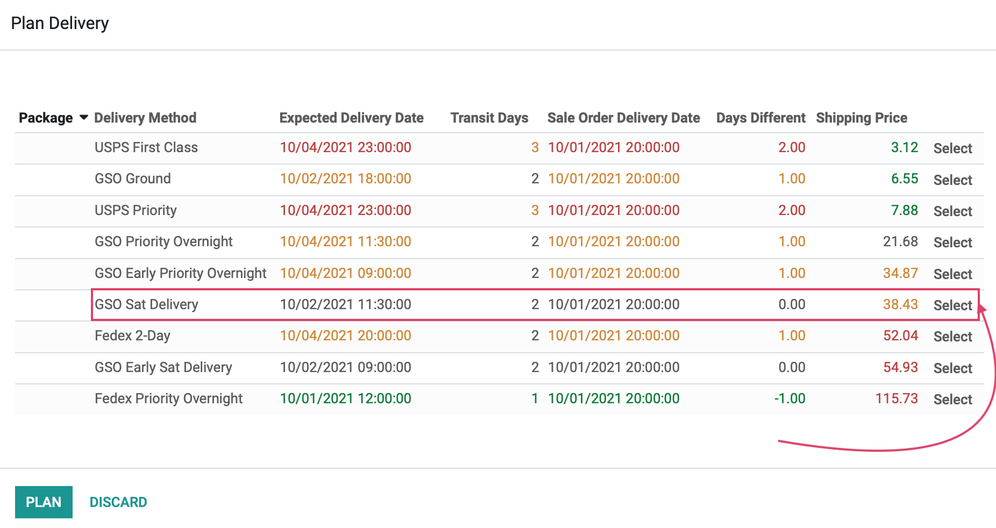996x528 pixels.
Task: Click shipping price 34.87
Action: 901,273
